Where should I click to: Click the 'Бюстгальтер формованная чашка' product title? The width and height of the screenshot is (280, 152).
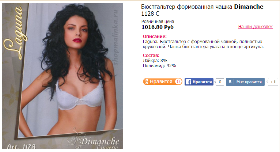pos(187,7)
